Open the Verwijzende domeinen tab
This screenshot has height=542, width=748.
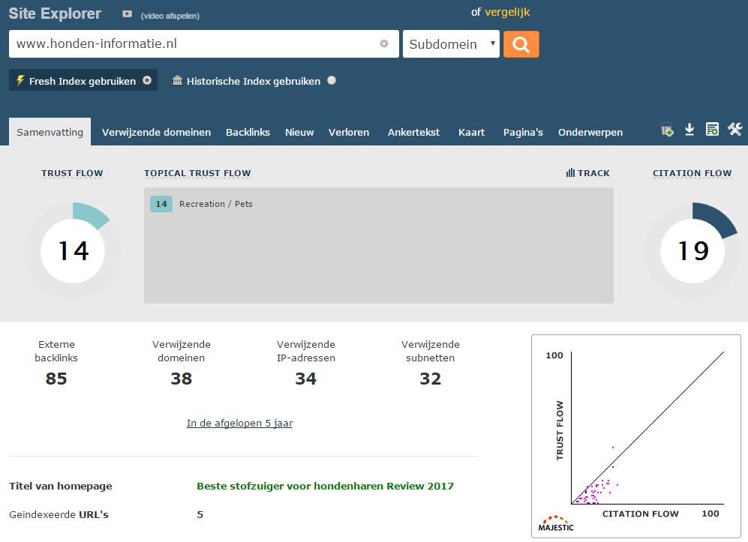click(156, 132)
